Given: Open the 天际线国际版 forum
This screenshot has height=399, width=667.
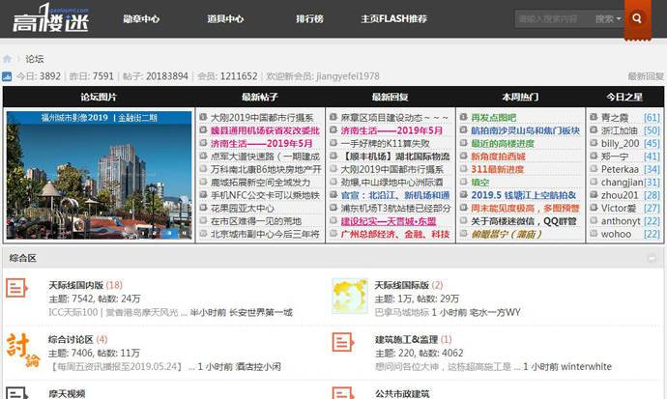Looking at the screenshot, I should [402, 285].
